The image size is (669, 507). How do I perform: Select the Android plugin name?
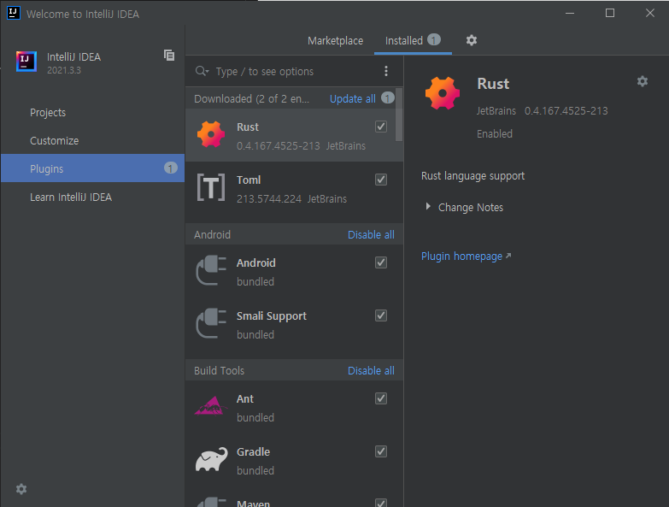pos(256,262)
